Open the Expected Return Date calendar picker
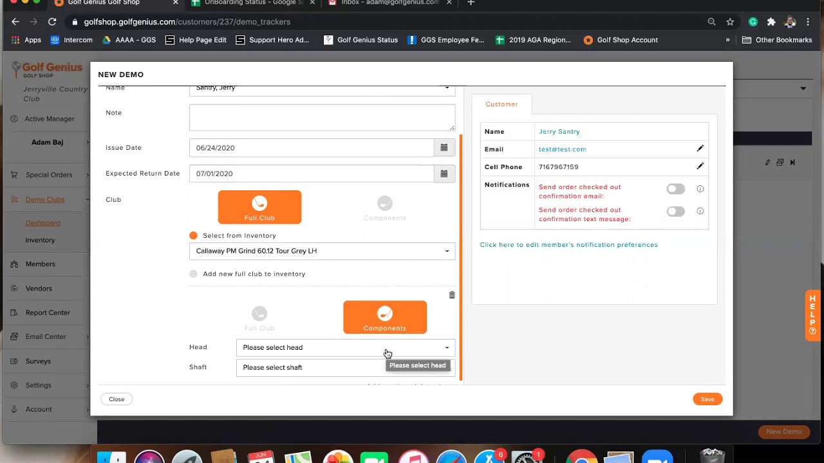This screenshot has height=463, width=824. (x=444, y=174)
